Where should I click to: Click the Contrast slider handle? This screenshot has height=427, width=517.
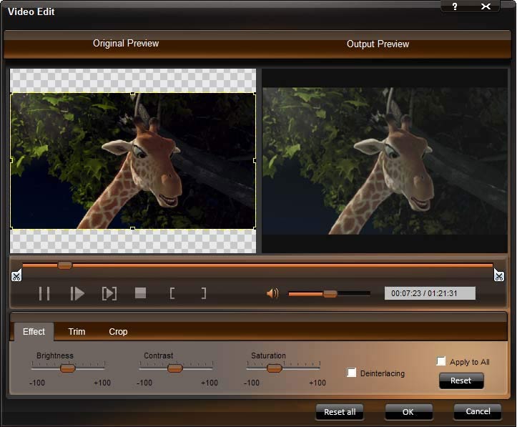coord(175,368)
